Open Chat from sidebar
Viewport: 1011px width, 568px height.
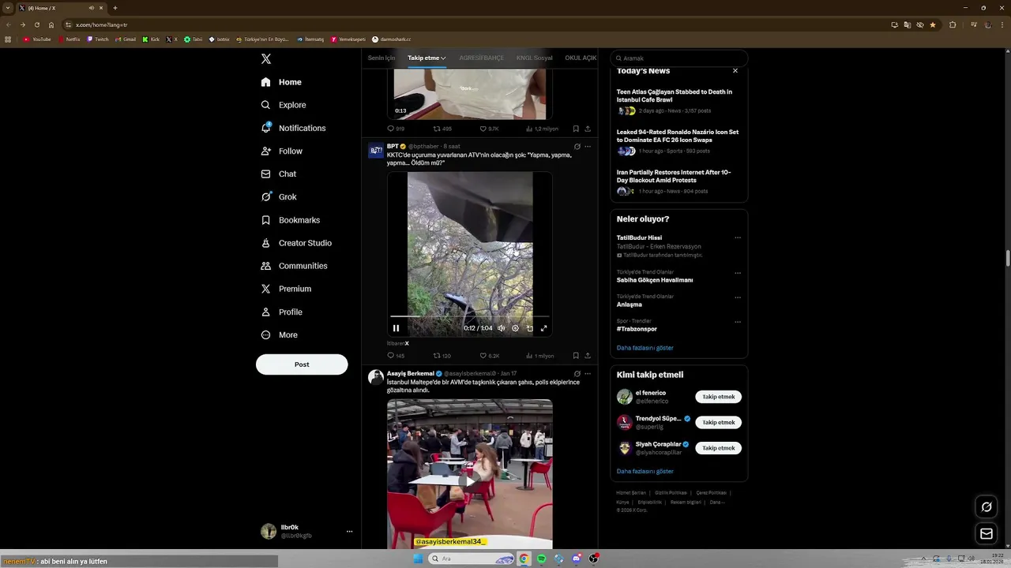278,174
